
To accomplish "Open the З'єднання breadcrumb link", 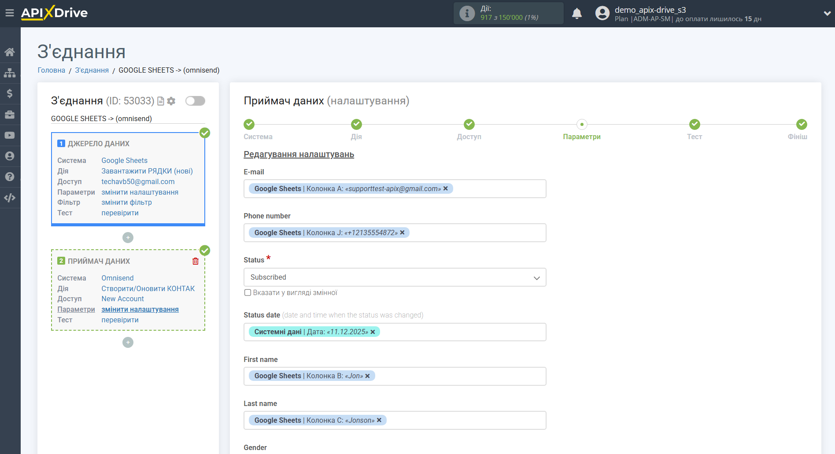I will [92, 70].
